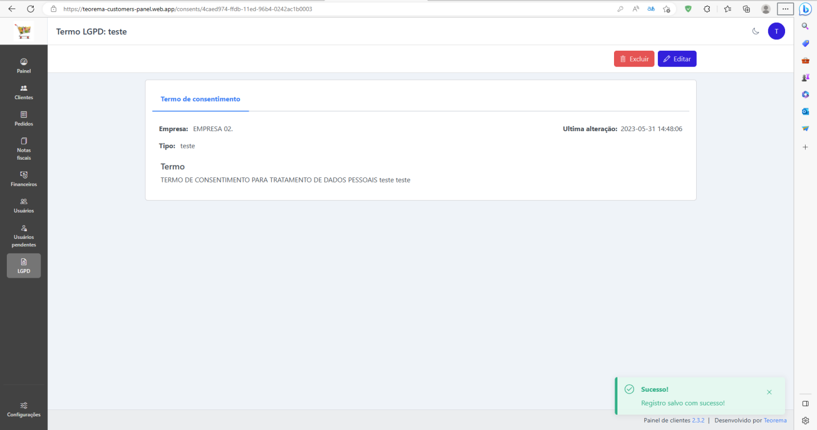Dismiss the Sucesso notification with X
This screenshot has width=817, height=430.
[769, 392]
